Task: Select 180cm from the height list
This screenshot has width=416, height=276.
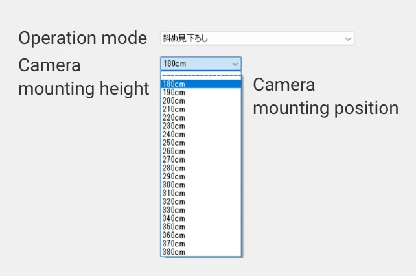Action: (x=201, y=84)
